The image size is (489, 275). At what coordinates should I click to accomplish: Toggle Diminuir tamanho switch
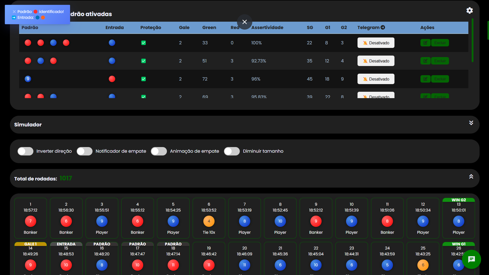(232, 151)
